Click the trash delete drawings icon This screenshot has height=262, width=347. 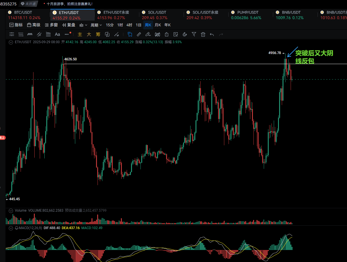203,34
